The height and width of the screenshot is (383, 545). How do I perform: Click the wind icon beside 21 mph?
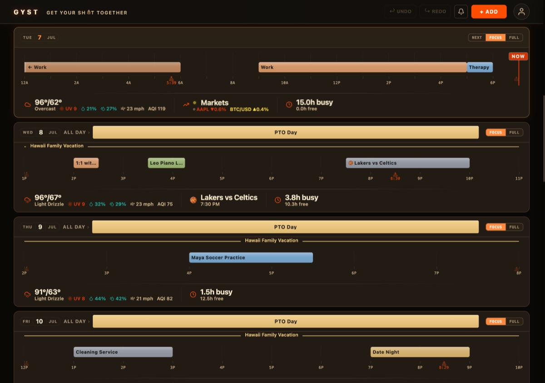coord(133,299)
